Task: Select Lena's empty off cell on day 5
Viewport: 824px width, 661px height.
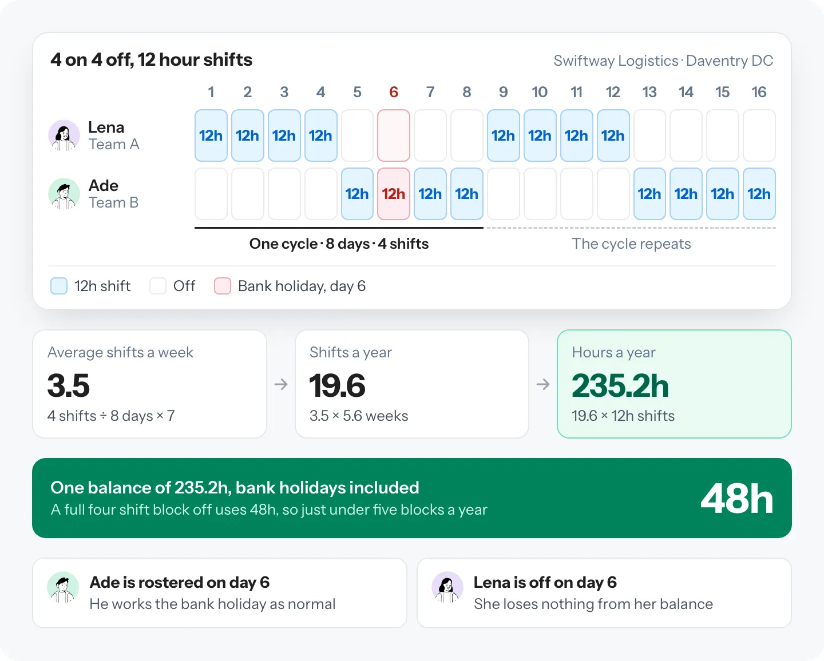Action: pyautogui.click(x=358, y=136)
